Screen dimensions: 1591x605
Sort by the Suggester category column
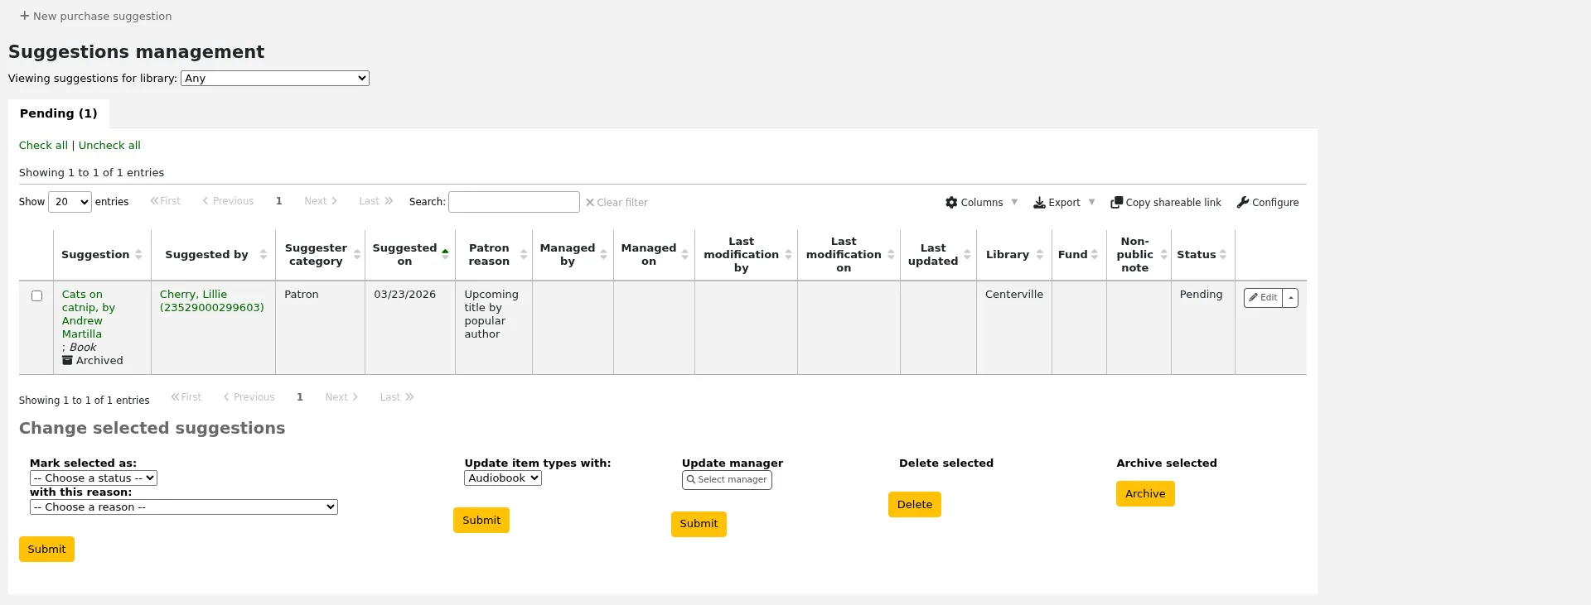tap(321, 254)
